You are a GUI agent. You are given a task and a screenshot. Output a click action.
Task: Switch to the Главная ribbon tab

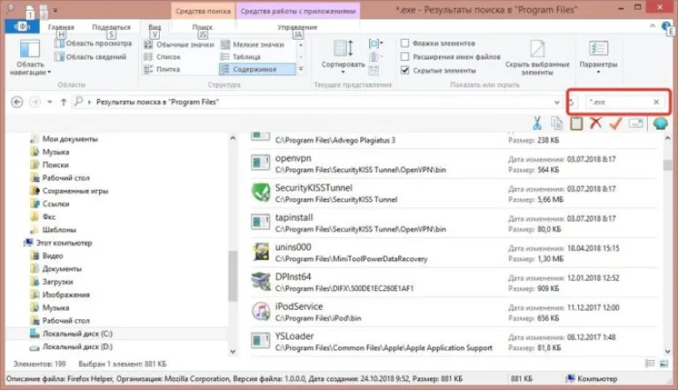click(61, 27)
